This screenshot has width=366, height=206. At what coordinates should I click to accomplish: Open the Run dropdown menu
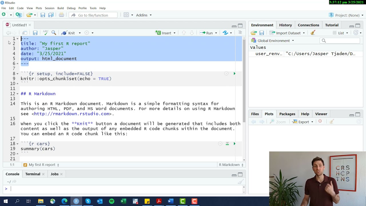point(216,33)
